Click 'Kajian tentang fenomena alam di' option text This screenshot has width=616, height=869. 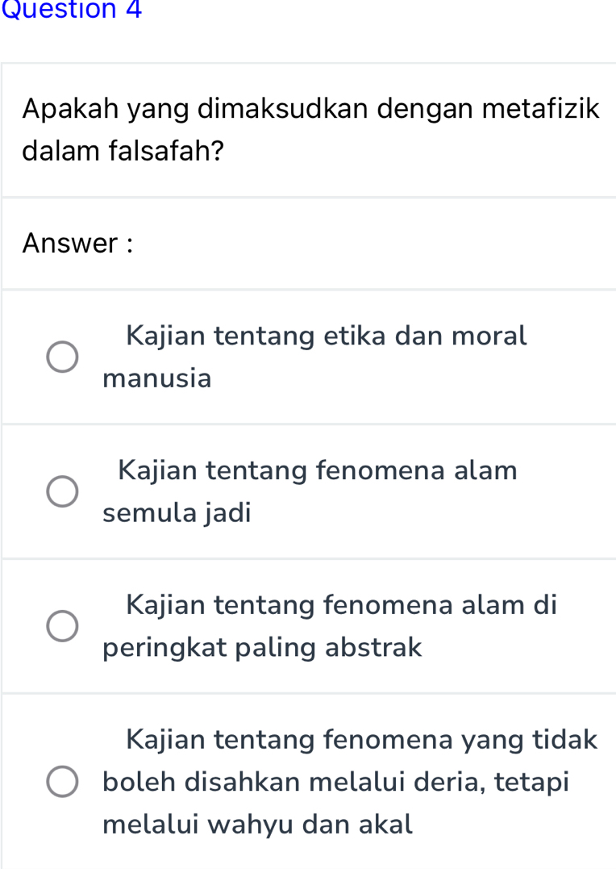pyautogui.click(x=341, y=604)
